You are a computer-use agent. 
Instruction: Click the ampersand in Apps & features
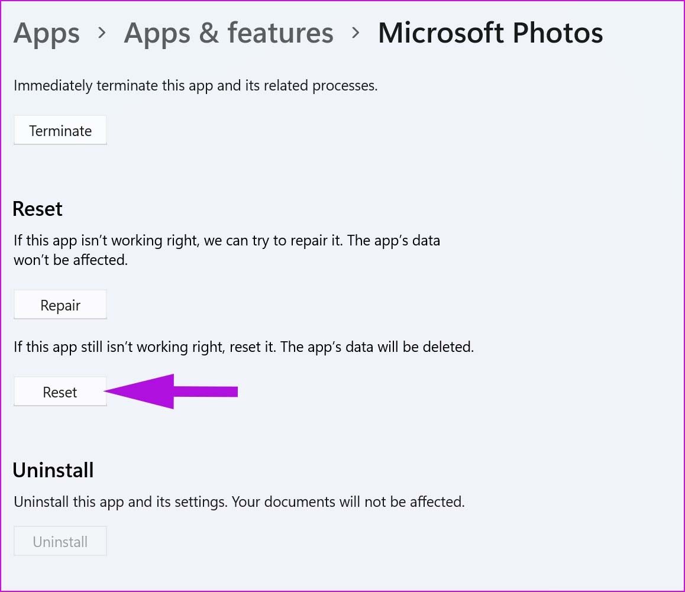208,33
